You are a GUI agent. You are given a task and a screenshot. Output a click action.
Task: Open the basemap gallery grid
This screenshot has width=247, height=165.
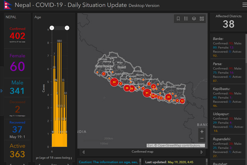[202, 19]
